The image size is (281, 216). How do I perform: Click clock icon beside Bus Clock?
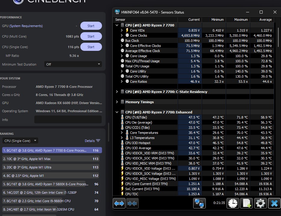click(x=122, y=40)
